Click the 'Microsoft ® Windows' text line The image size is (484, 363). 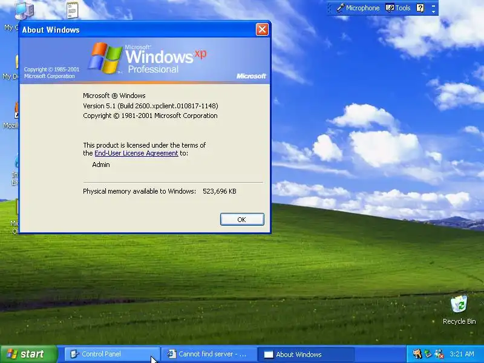coord(114,96)
